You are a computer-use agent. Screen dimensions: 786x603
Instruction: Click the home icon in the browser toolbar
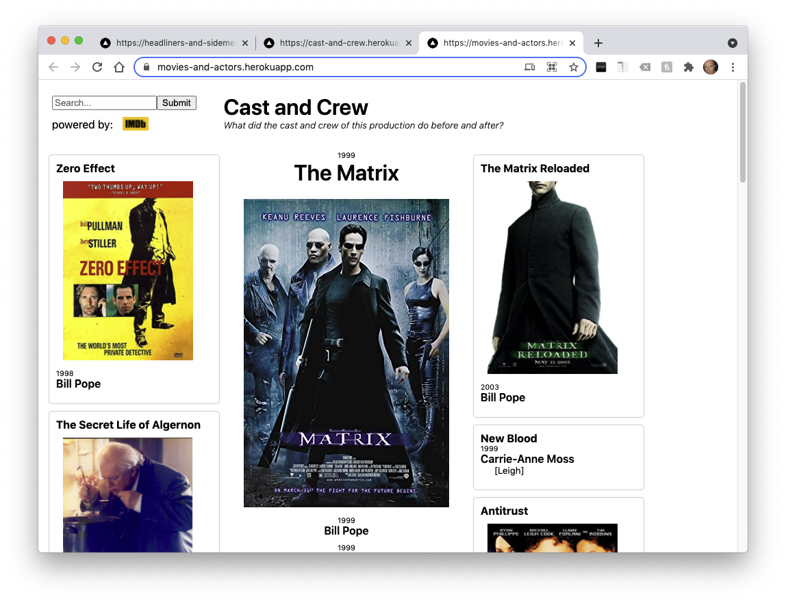point(119,67)
